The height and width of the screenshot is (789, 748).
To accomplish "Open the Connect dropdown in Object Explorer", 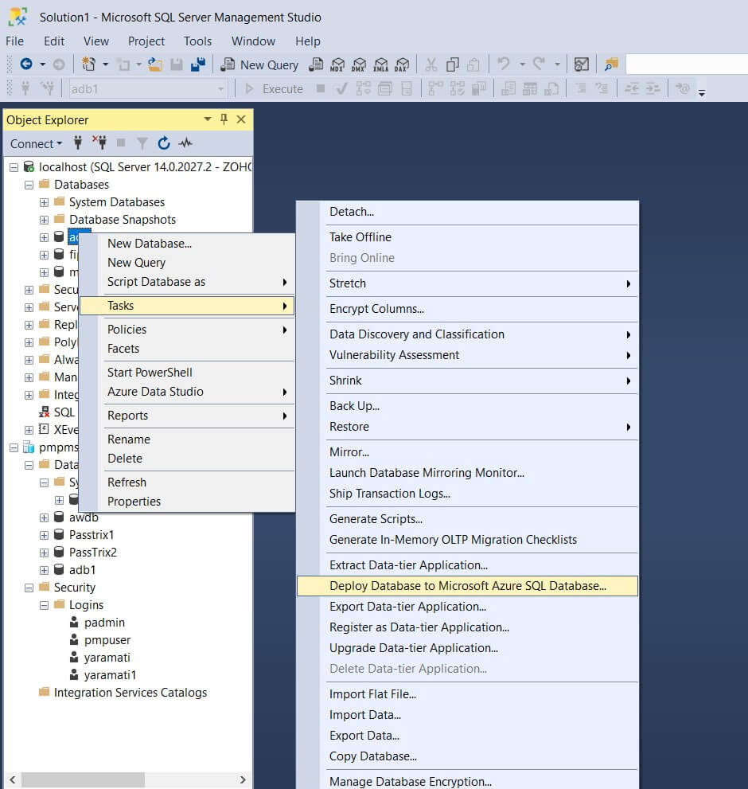I will pos(36,143).
